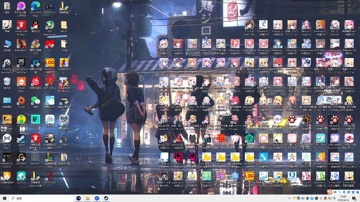Open the maiden.exe shortcut
360x202 pixels.
[x=278, y=140]
